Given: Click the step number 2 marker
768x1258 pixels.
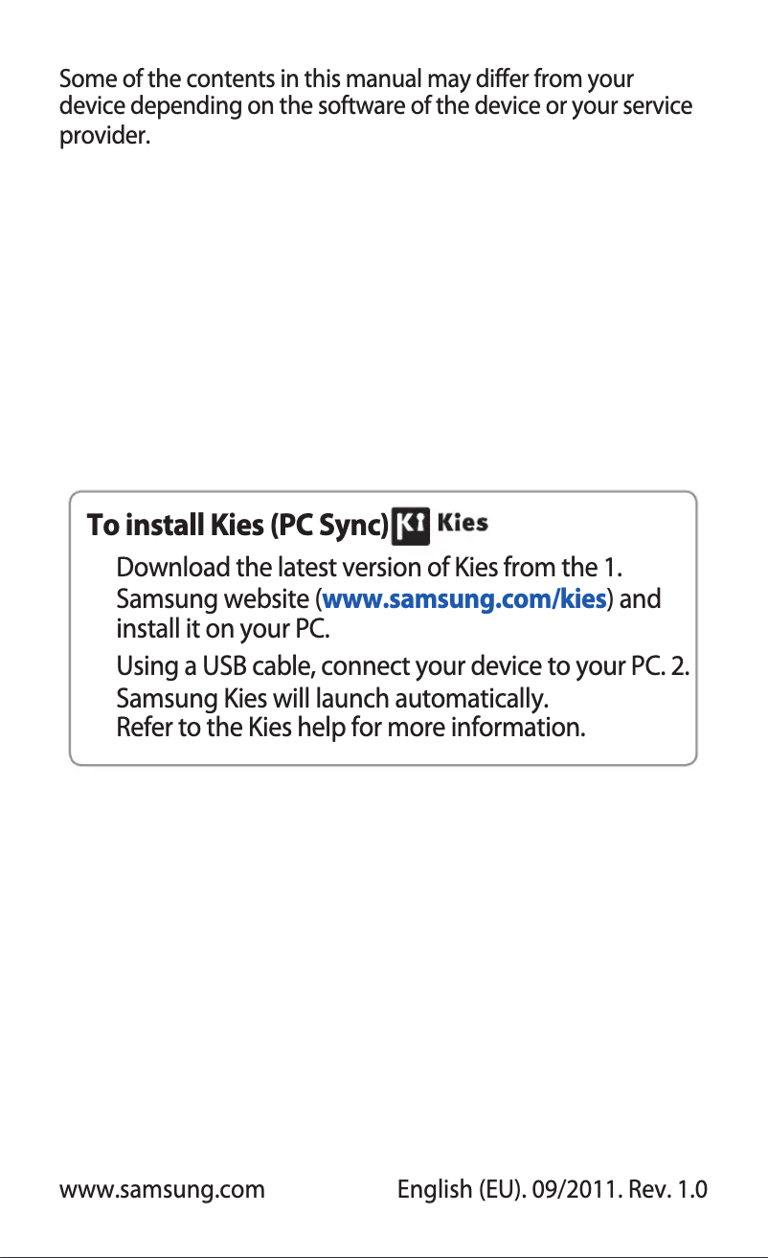Looking at the screenshot, I should [x=681, y=666].
